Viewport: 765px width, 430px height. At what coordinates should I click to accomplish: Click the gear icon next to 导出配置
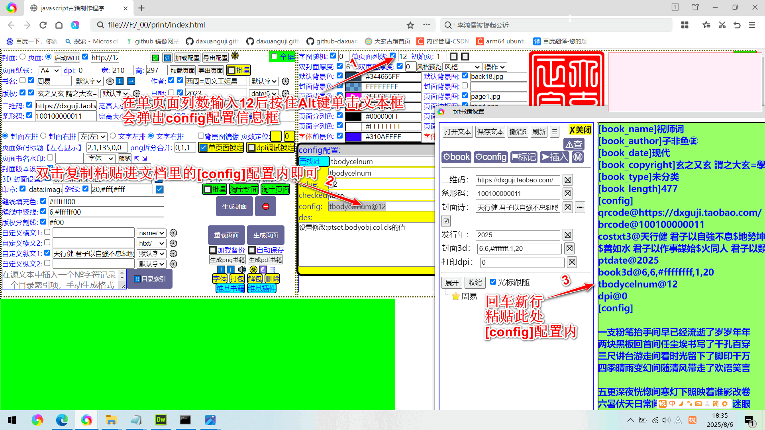235,56
